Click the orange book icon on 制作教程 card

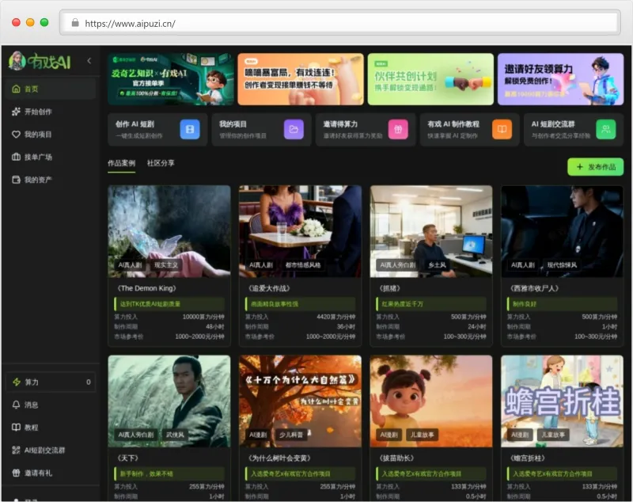click(x=502, y=130)
